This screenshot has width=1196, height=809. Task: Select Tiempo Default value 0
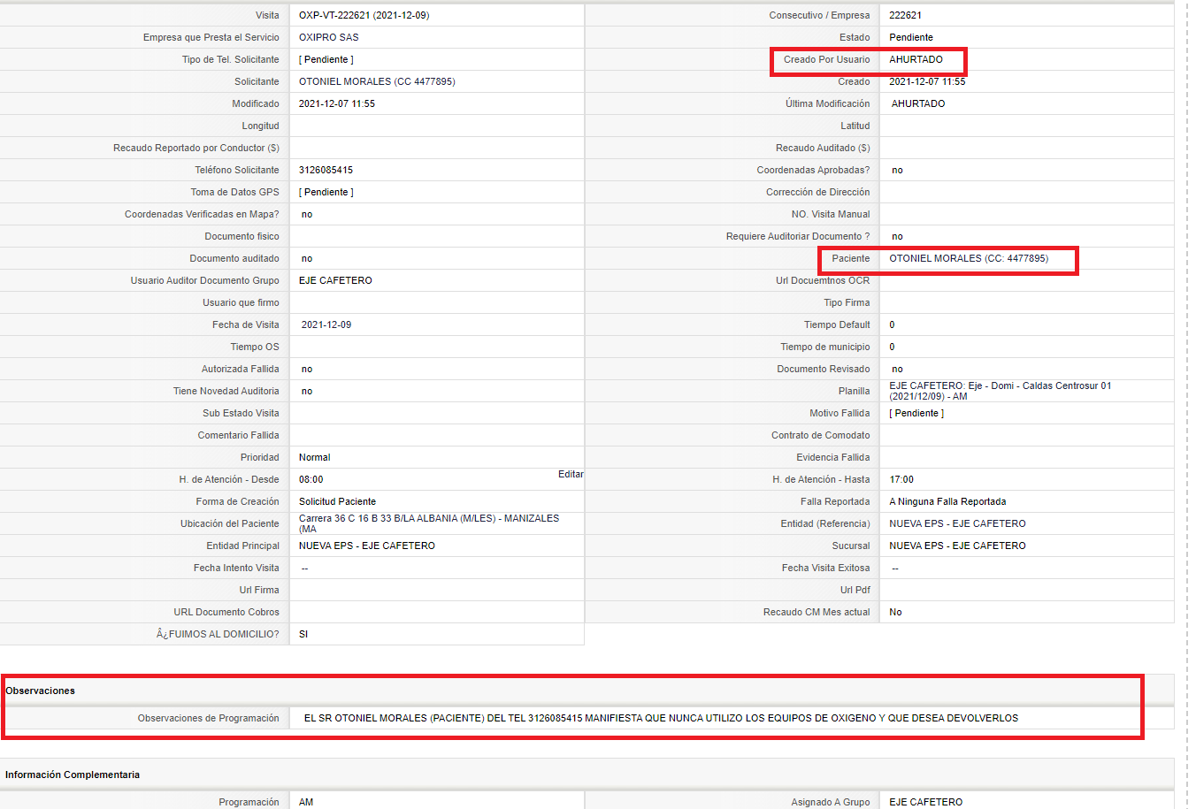[892, 324]
